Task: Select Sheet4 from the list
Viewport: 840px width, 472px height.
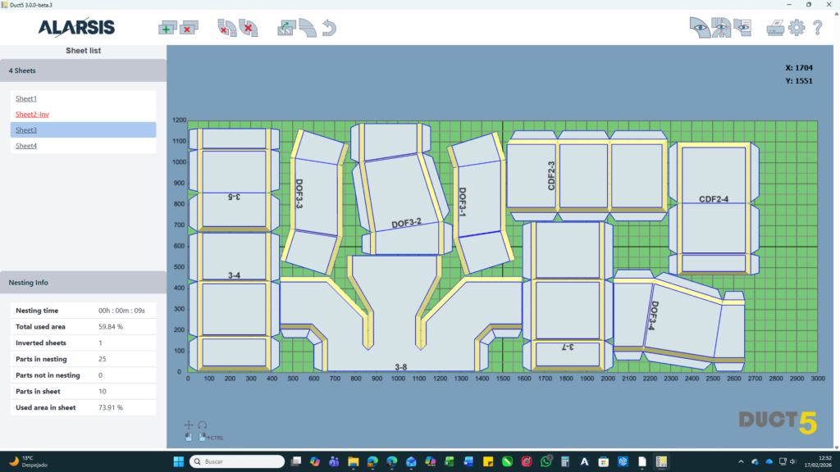Action: [x=26, y=146]
